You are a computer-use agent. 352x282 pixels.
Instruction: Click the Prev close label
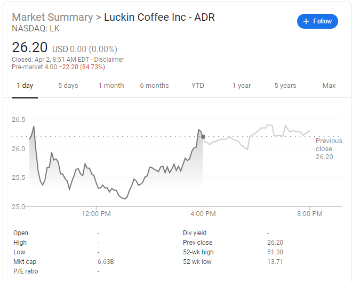197,242
